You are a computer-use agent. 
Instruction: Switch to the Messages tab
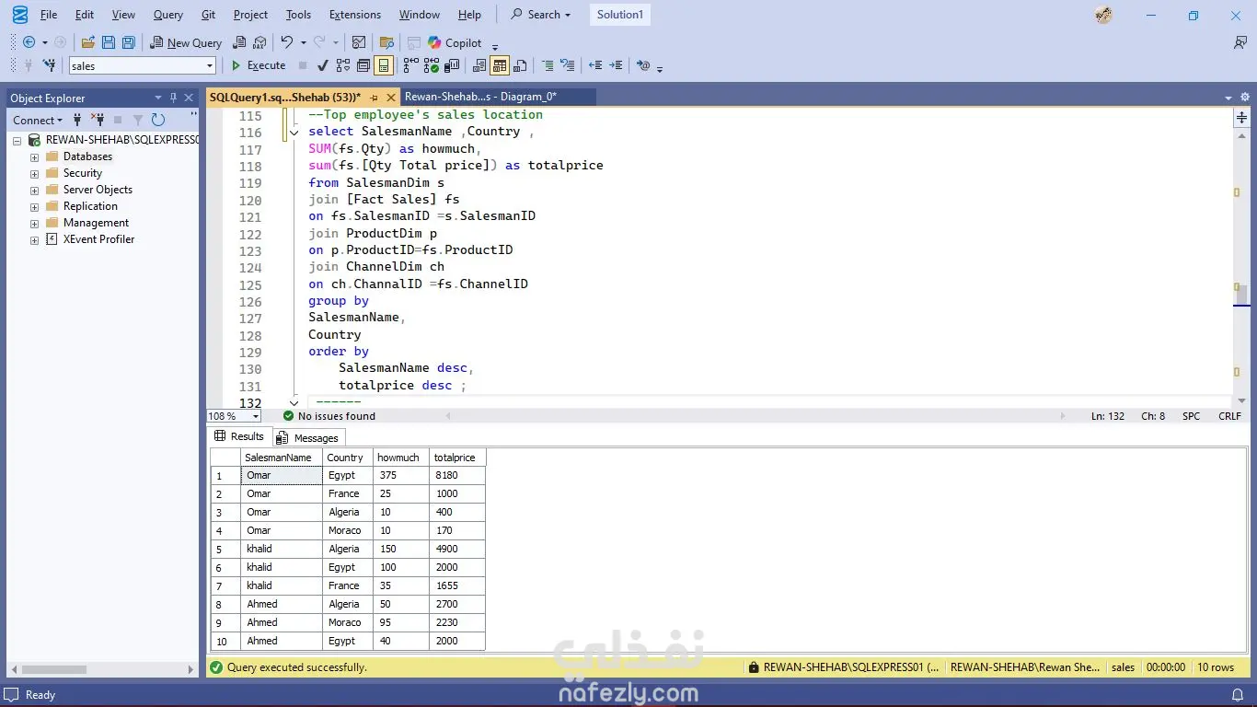308,438
